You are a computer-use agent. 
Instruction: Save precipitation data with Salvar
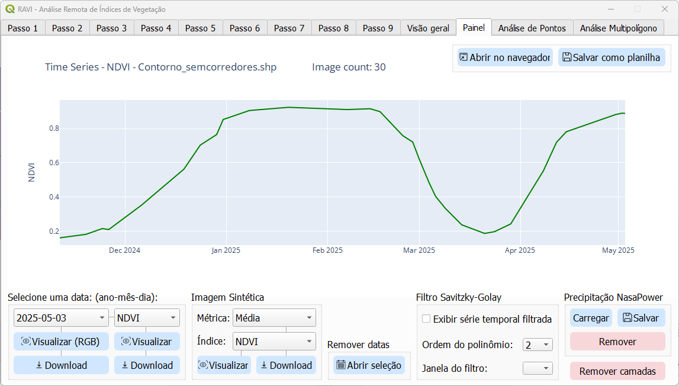coord(641,318)
